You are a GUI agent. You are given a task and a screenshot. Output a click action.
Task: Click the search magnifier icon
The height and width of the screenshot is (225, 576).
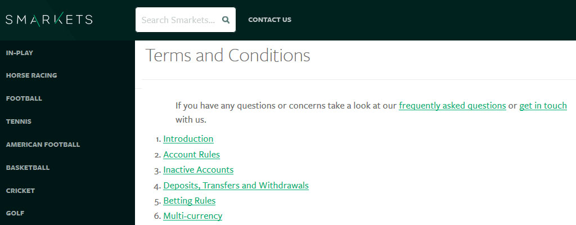point(226,20)
